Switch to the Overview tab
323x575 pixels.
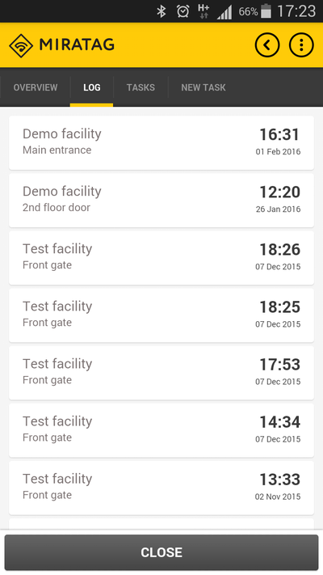point(36,87)
